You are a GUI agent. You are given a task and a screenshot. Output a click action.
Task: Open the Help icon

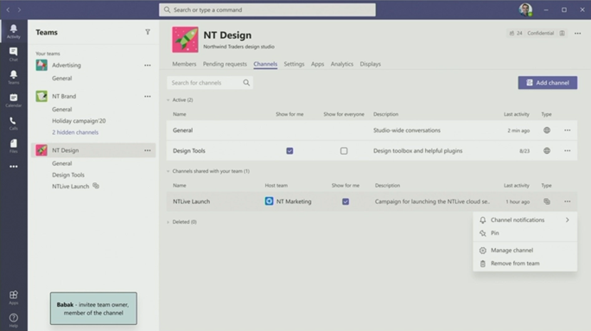tap(14, 320)
